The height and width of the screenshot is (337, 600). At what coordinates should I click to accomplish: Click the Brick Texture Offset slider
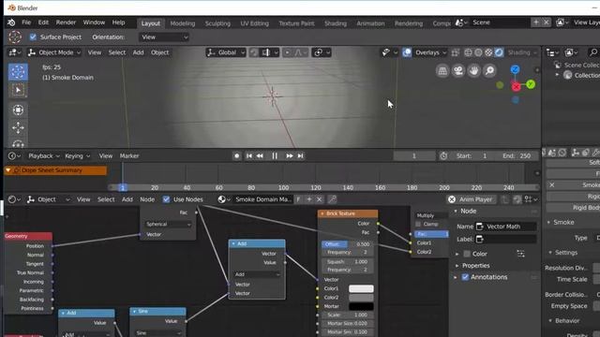click(x=347, y=244)
